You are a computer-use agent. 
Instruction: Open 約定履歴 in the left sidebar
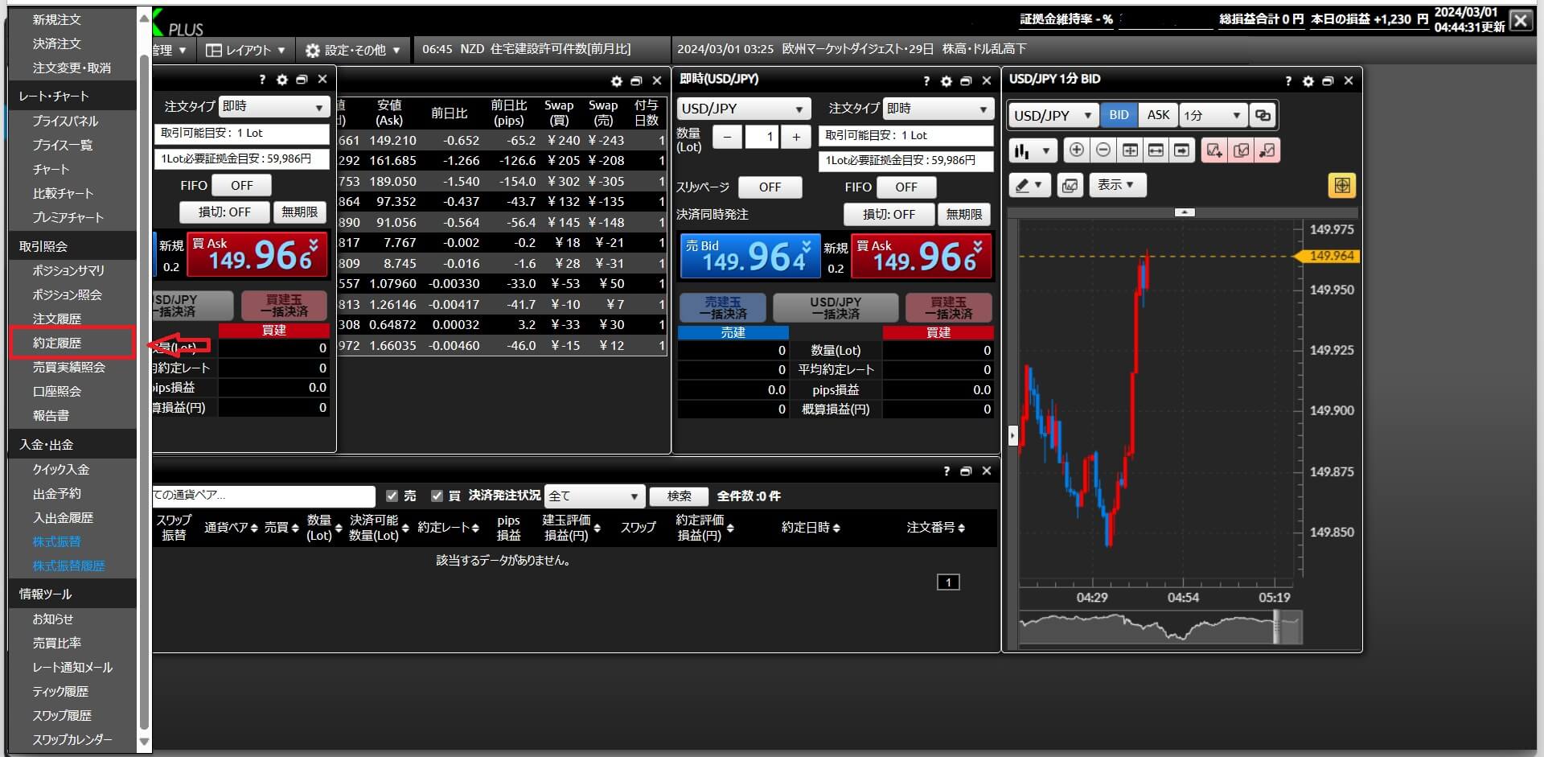click(x=57, y=344)
